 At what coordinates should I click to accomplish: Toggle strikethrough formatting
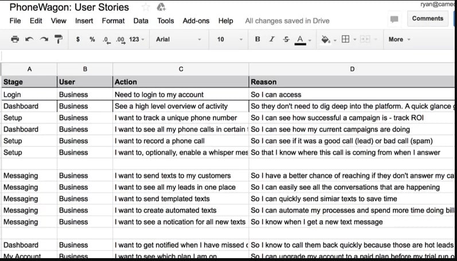[286, 39]
